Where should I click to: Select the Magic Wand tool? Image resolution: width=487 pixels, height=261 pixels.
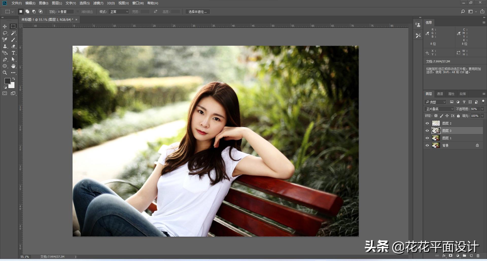click(13, 33)
